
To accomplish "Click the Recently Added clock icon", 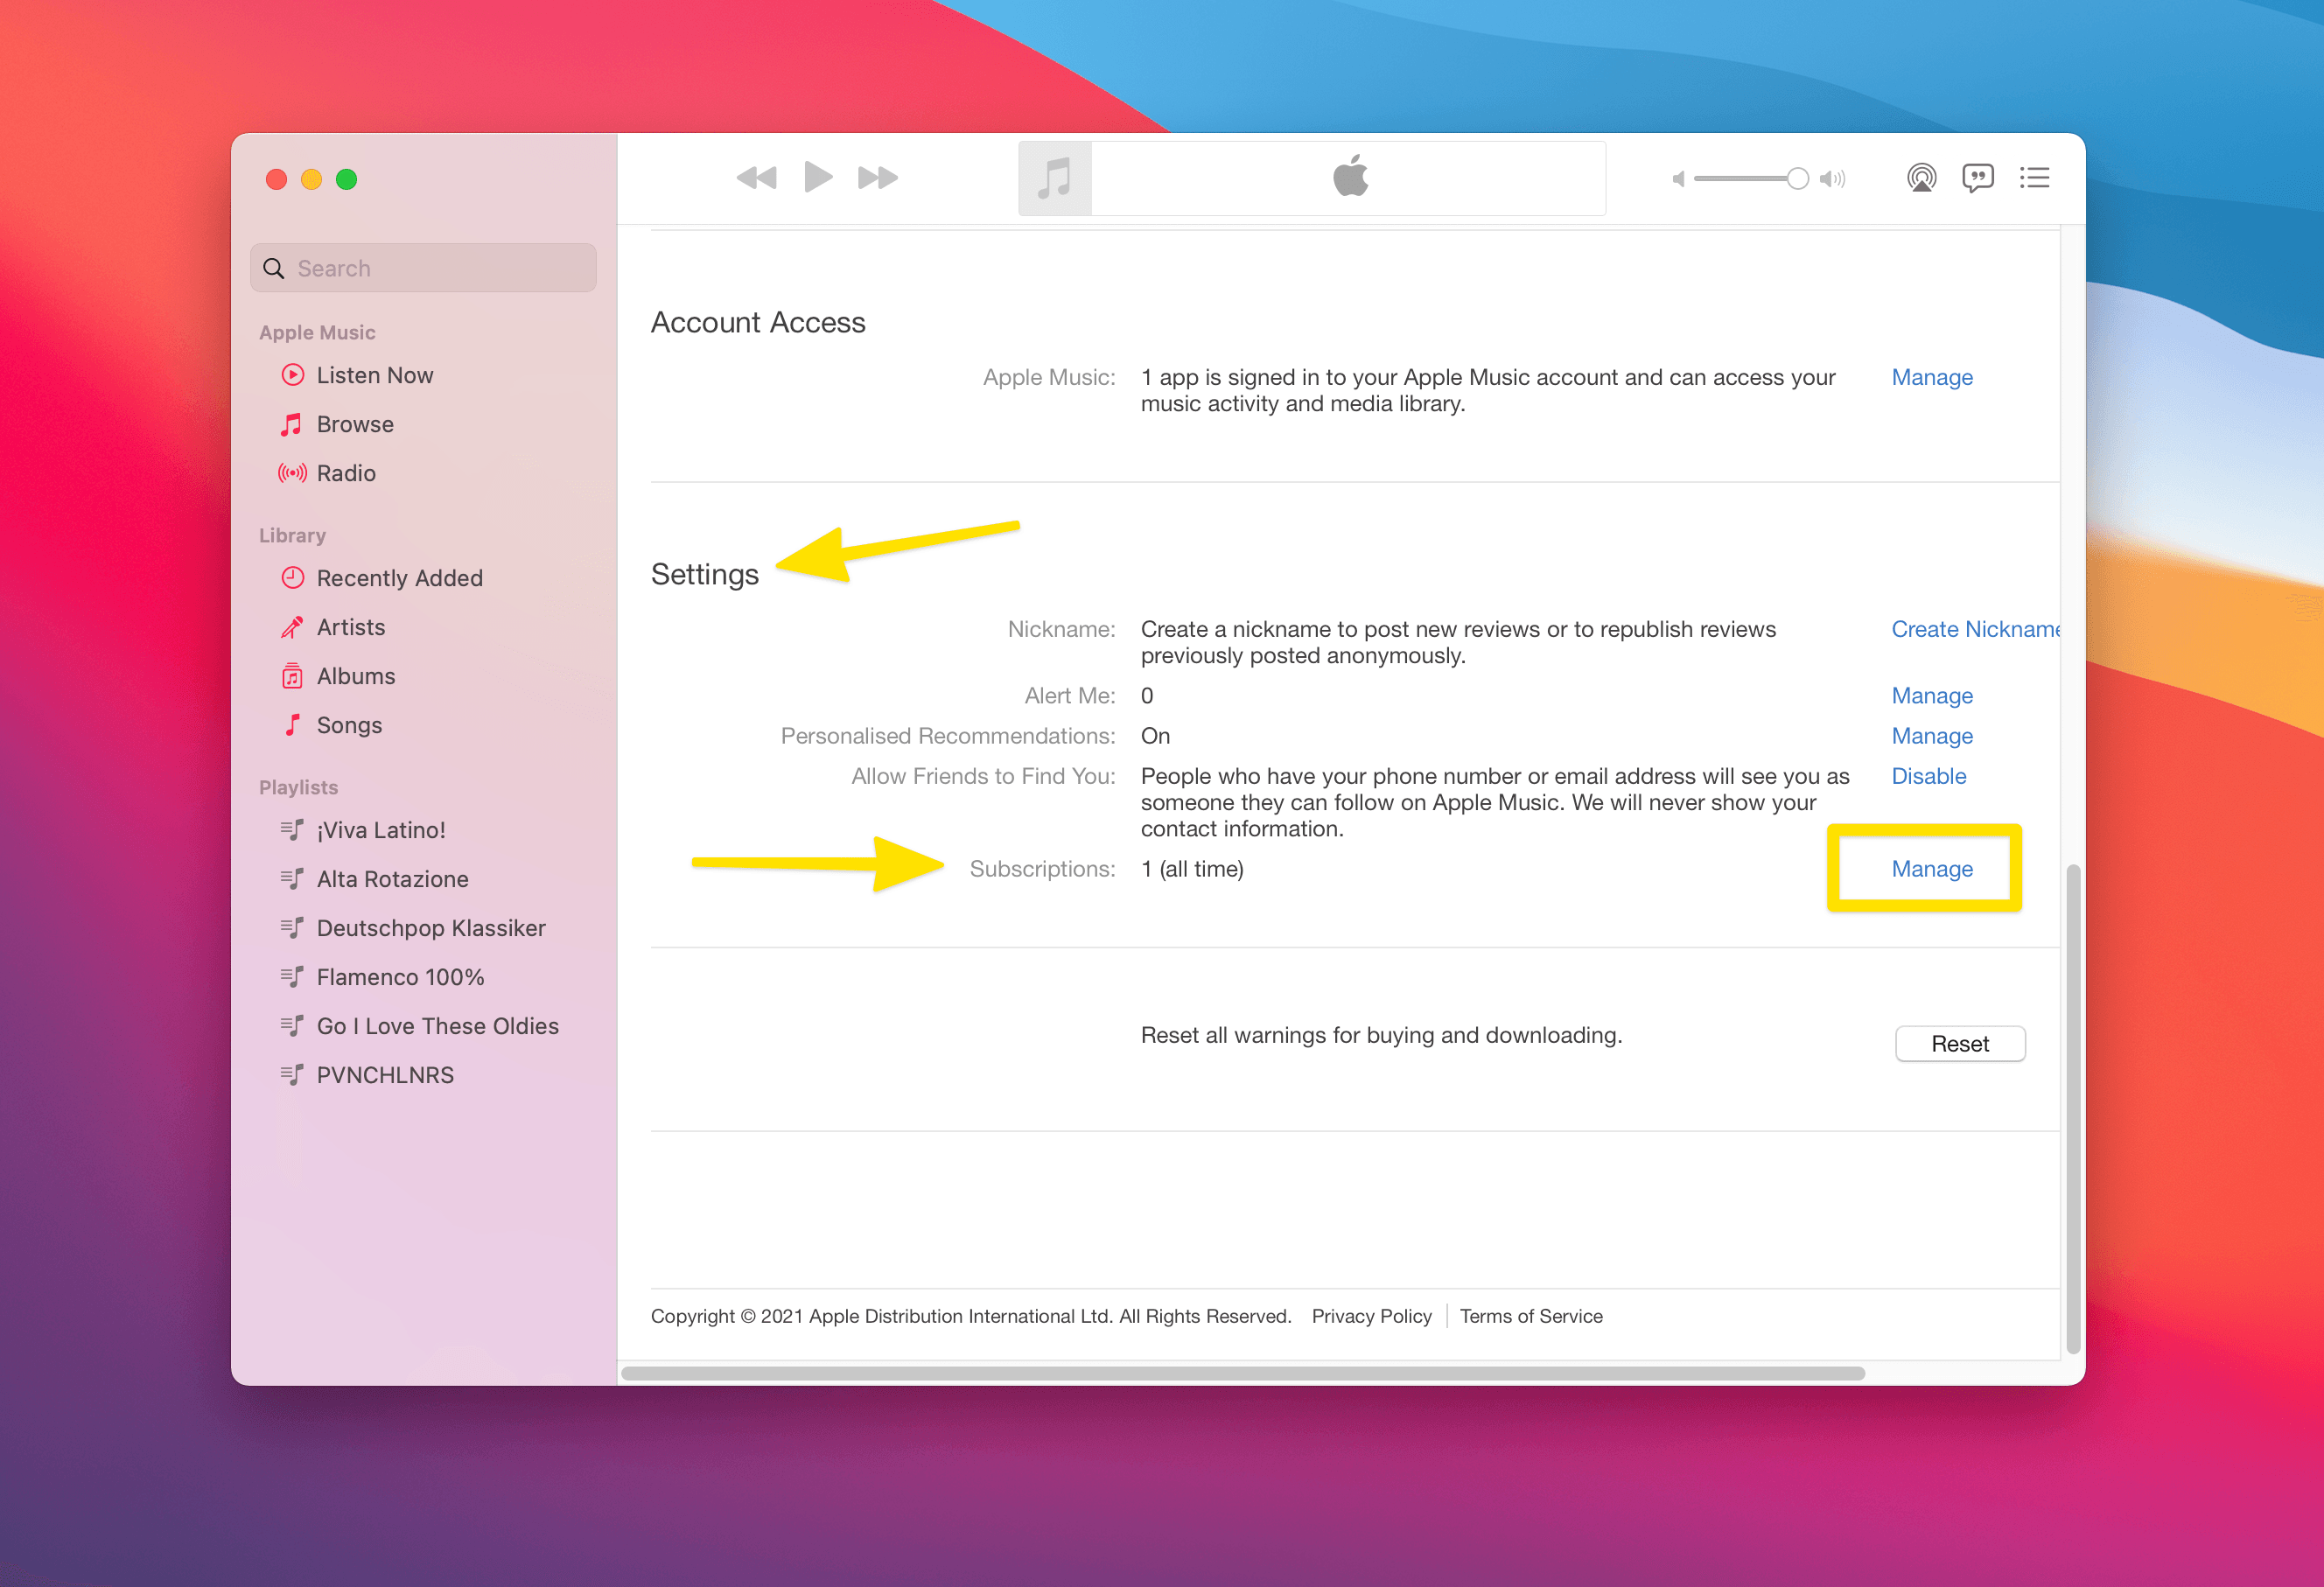I will (x=292, y=577).
